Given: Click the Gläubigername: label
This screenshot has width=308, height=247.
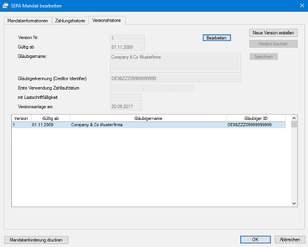Looking at the screenshot, I should click(x=32, y=56).
